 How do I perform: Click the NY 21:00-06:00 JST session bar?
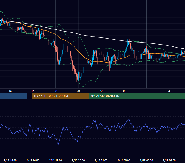pyautogui.click(x=137, y=96)
